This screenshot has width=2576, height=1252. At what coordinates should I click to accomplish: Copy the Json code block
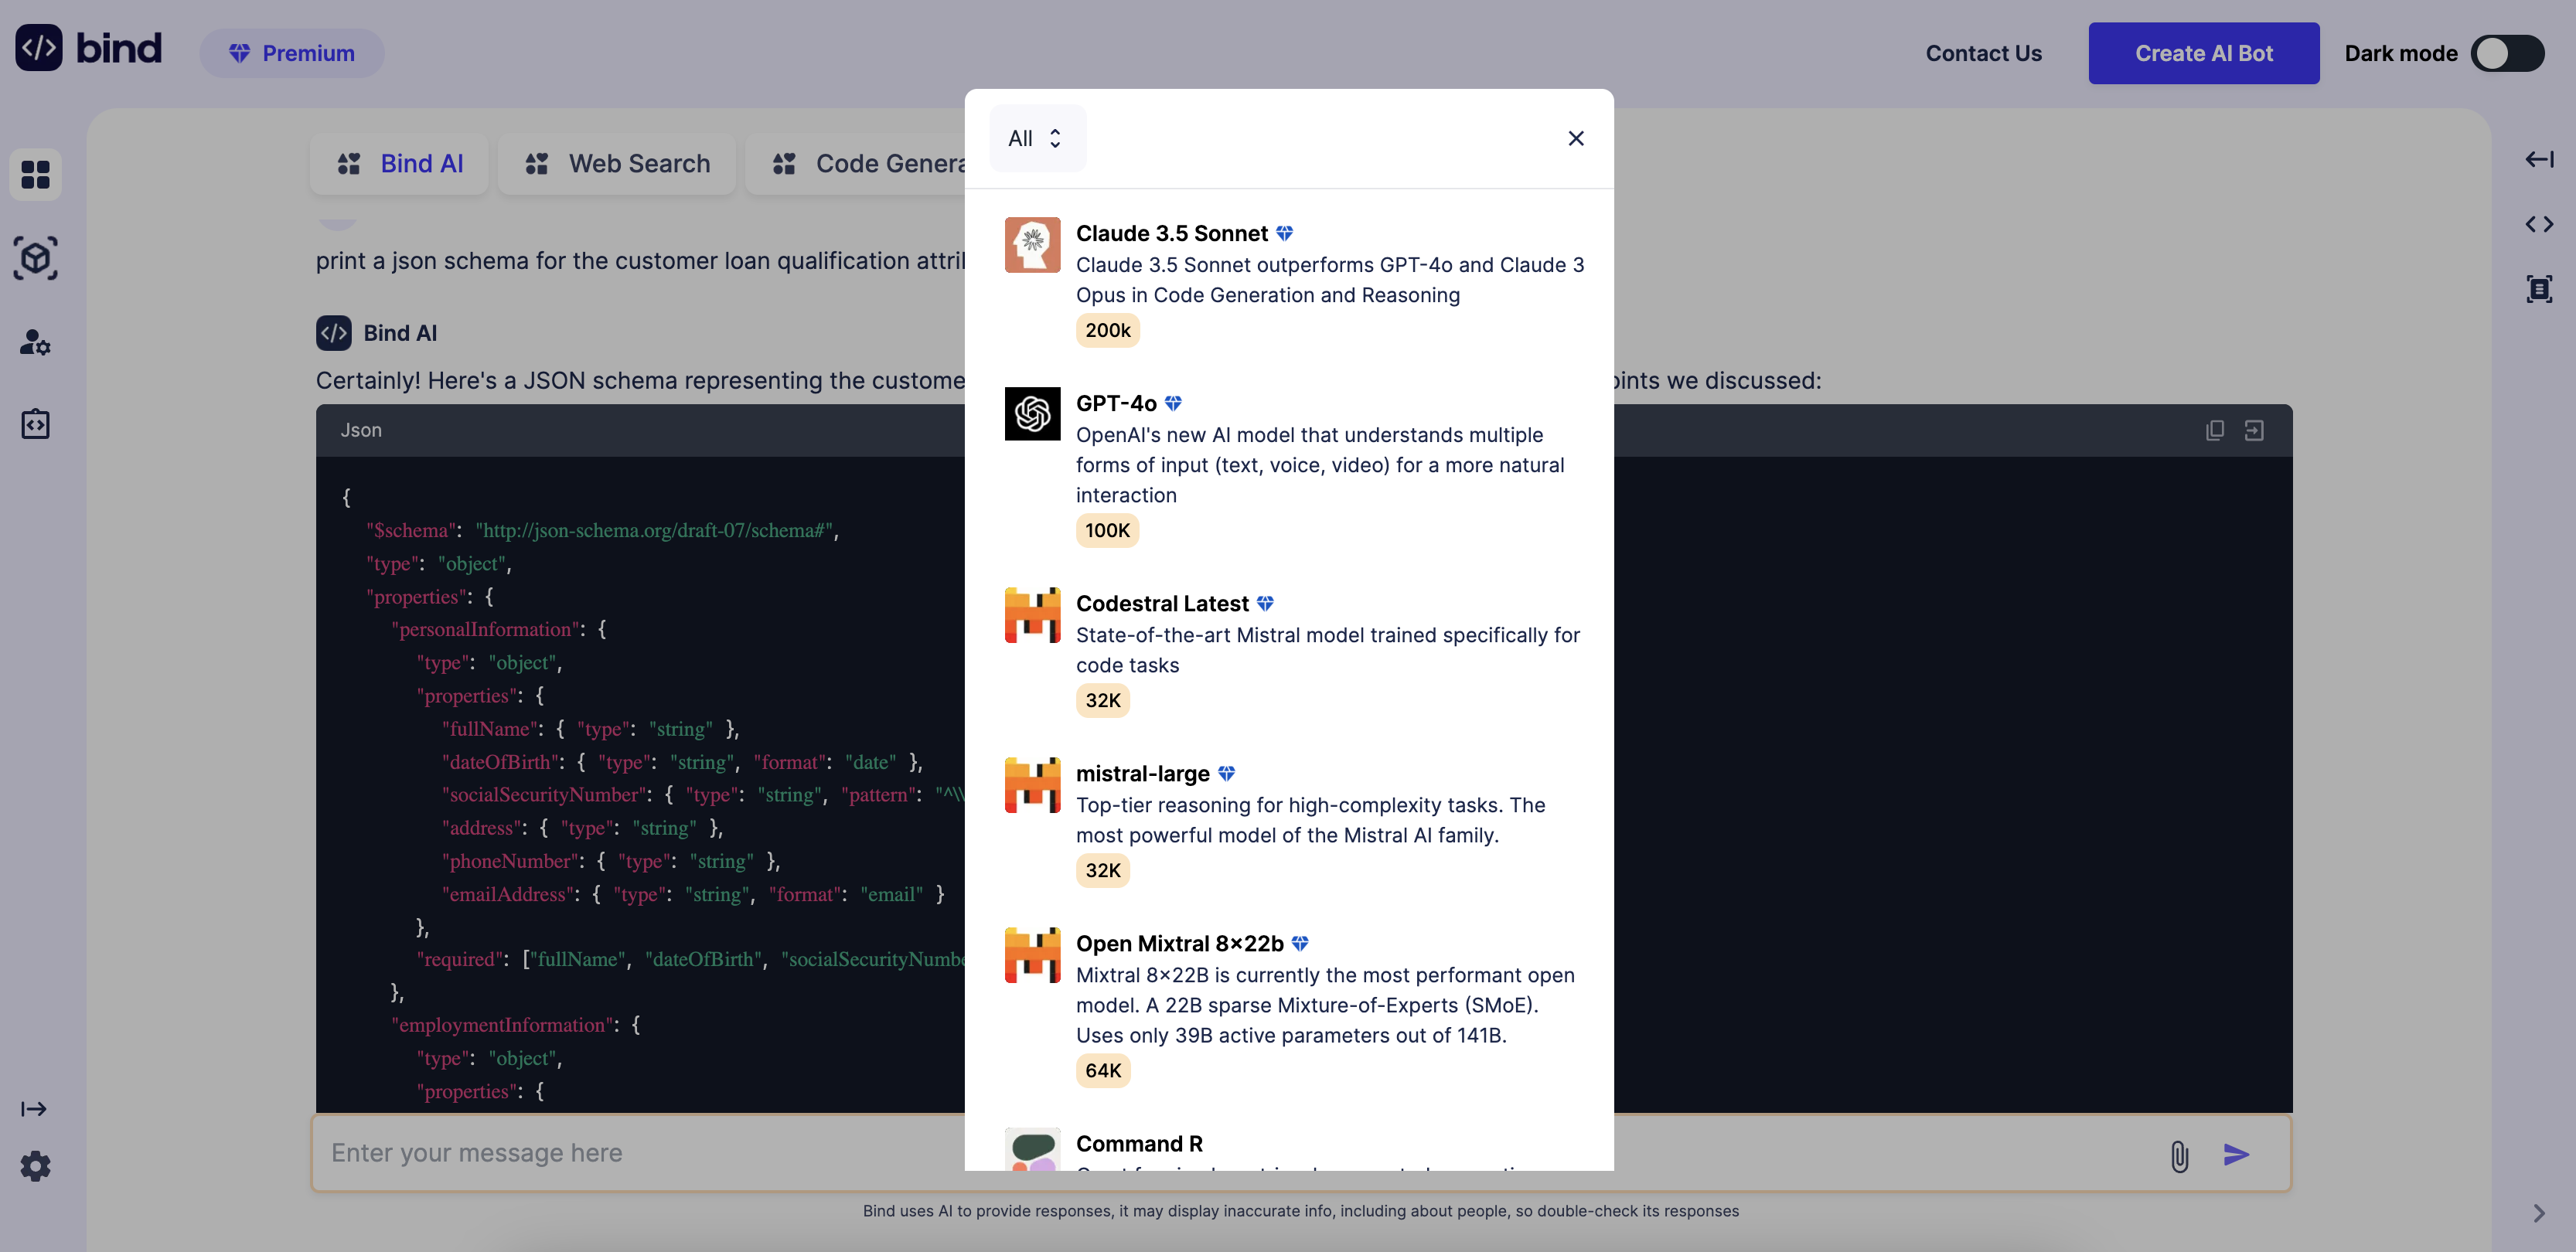pos(2215,430)
